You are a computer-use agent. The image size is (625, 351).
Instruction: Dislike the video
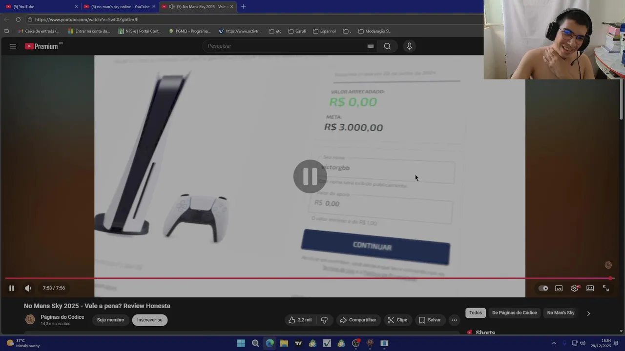324,320
